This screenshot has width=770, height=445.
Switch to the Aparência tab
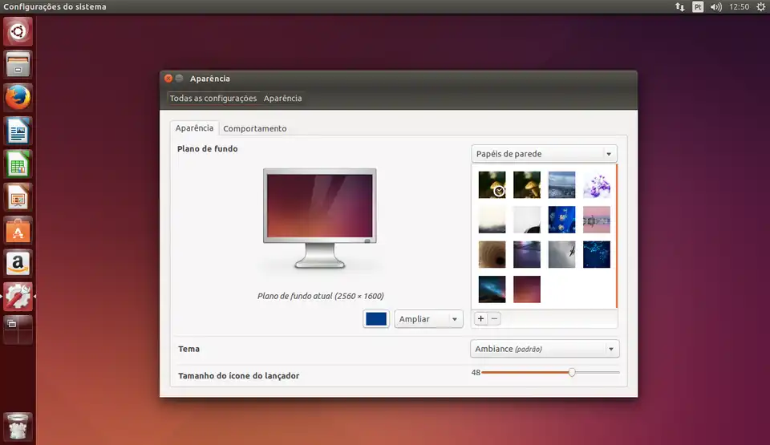[x=194, y=127]
